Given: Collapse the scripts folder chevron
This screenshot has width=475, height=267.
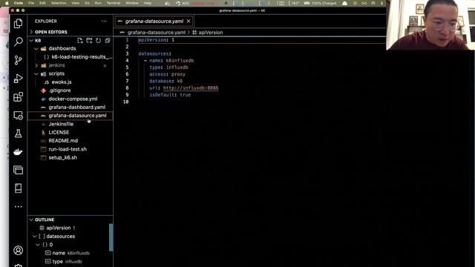Looking at the screenshot, I should [x=36, y=74].
